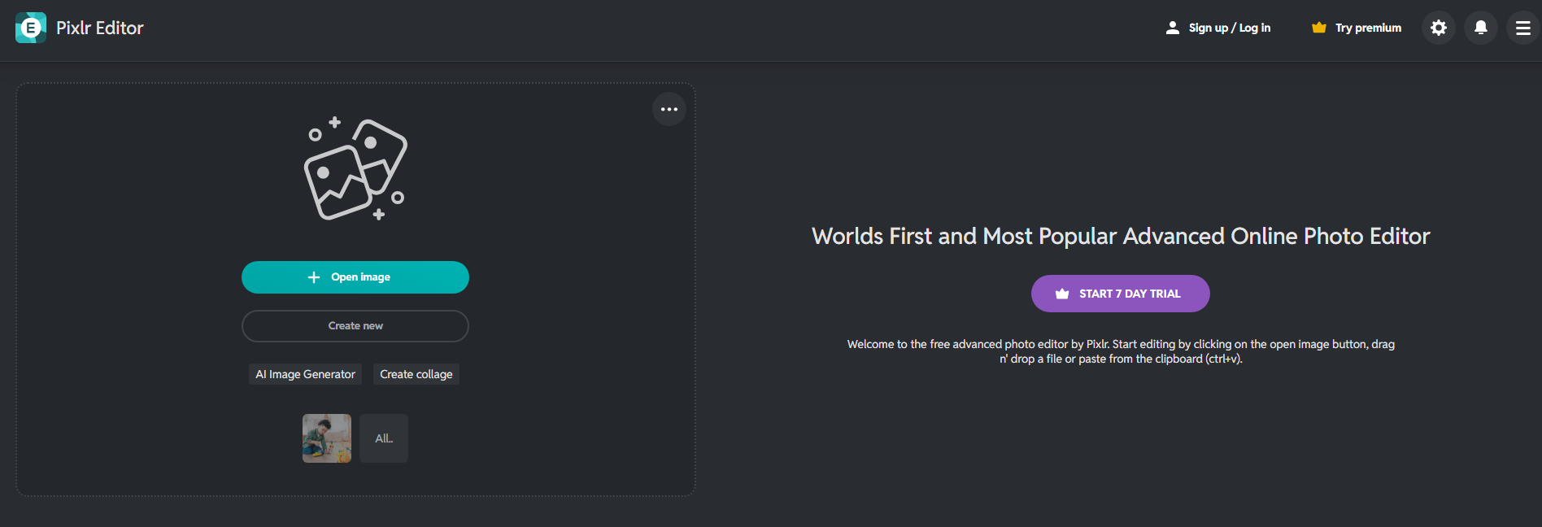Start the 7 day trial

1121,294
